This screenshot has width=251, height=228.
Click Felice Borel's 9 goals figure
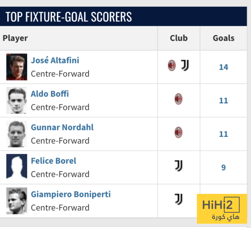tap(224, 168)
